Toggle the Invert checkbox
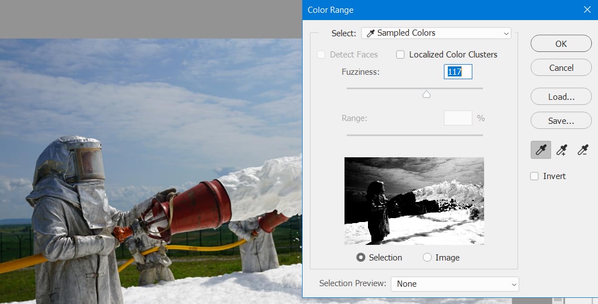 click(535, 176)
